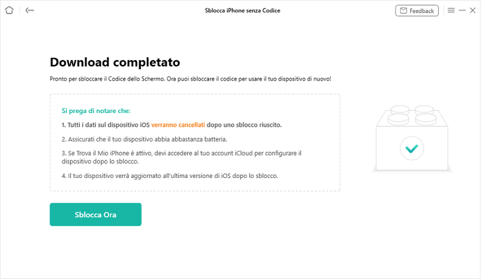Image resolution: width=481 pixels, height=279 pixels.
Task: Select the note about Trova il Mio iPhone
Action: (x=181, y=157)
